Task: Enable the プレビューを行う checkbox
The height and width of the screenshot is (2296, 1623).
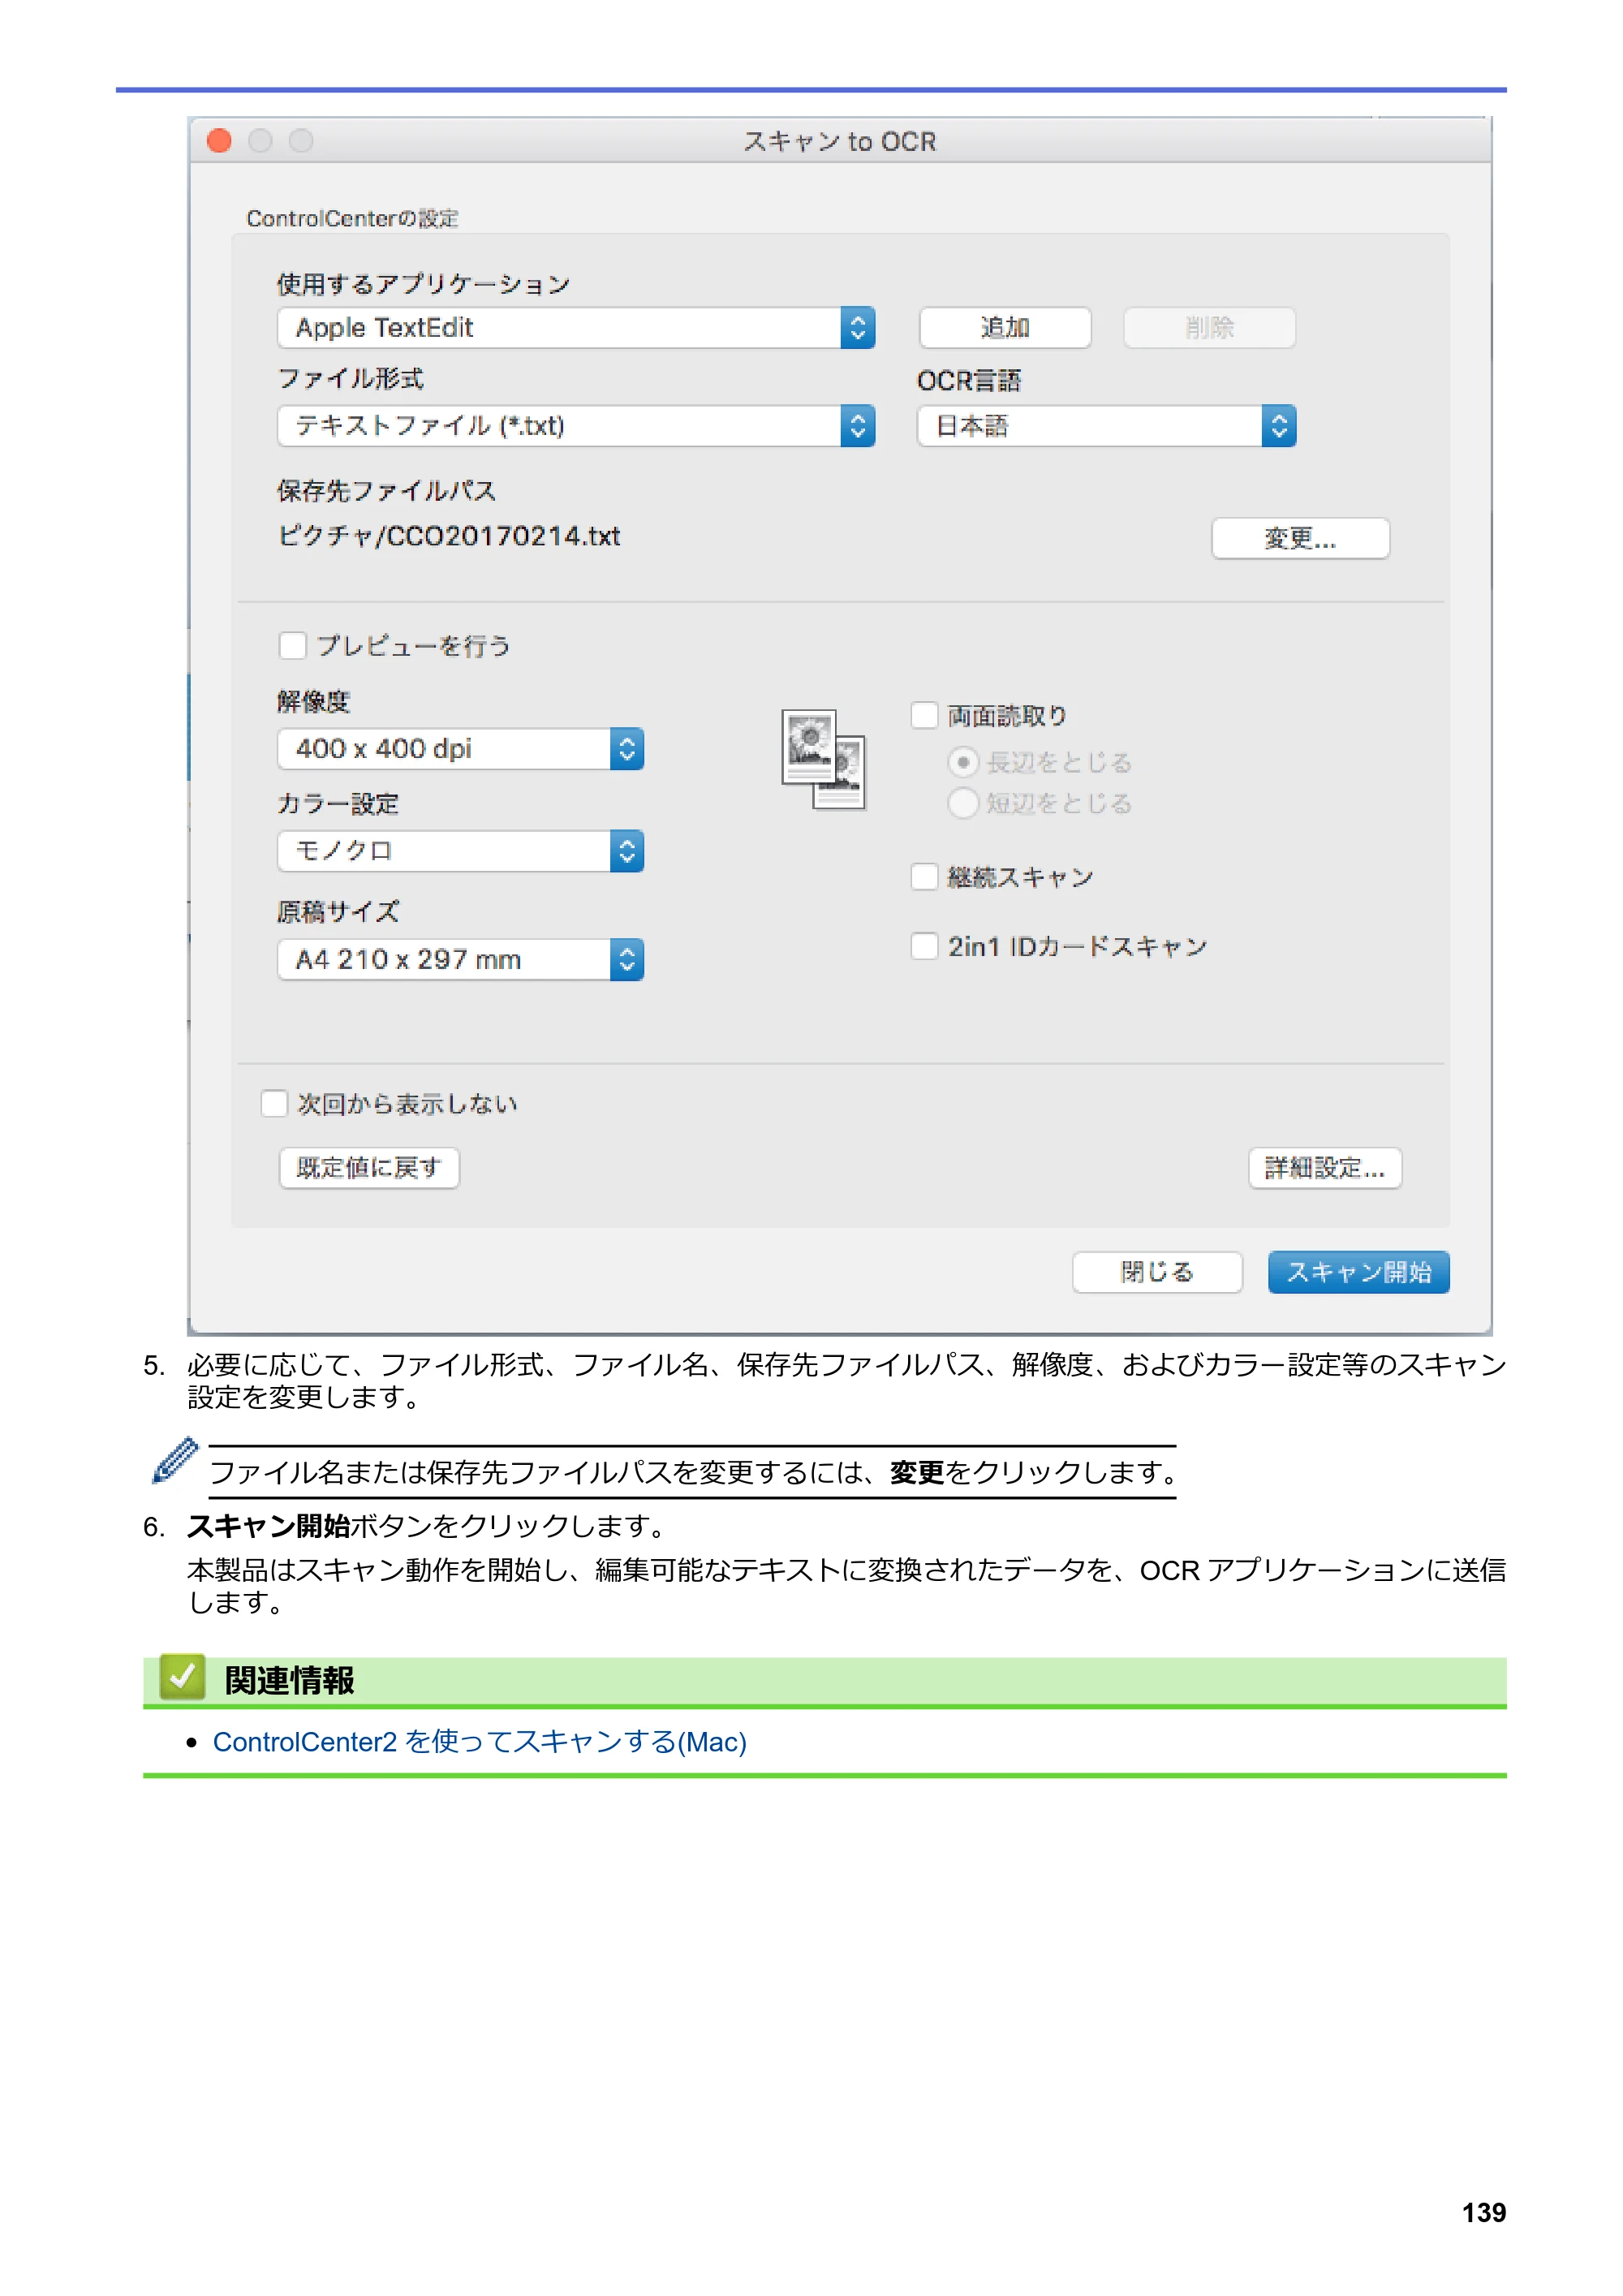Action: (x=292, y=646)
